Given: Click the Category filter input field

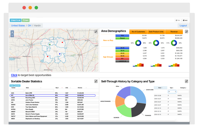Looking at the screenshot, I should [183, 92].
